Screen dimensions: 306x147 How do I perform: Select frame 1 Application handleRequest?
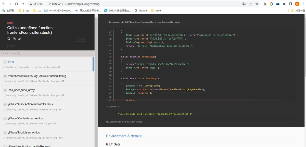click(x=47, y=145)
